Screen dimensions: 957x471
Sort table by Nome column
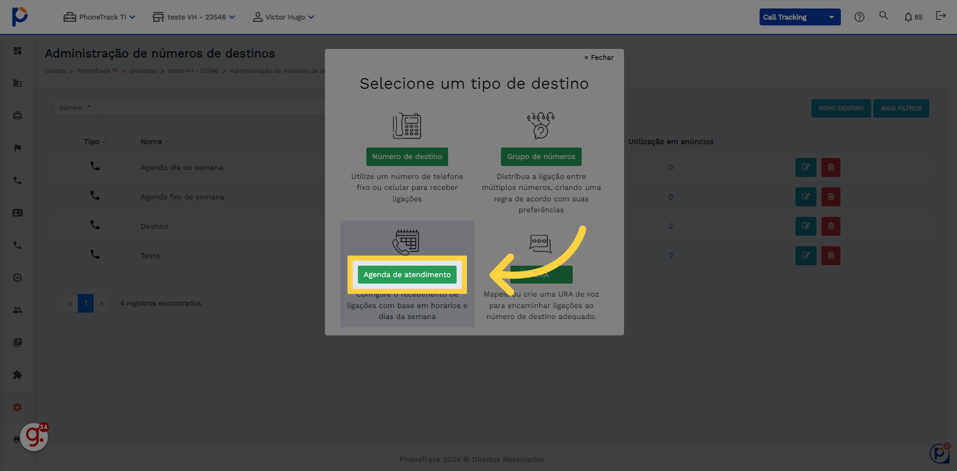pyautogui.click(x=154, y=142)
